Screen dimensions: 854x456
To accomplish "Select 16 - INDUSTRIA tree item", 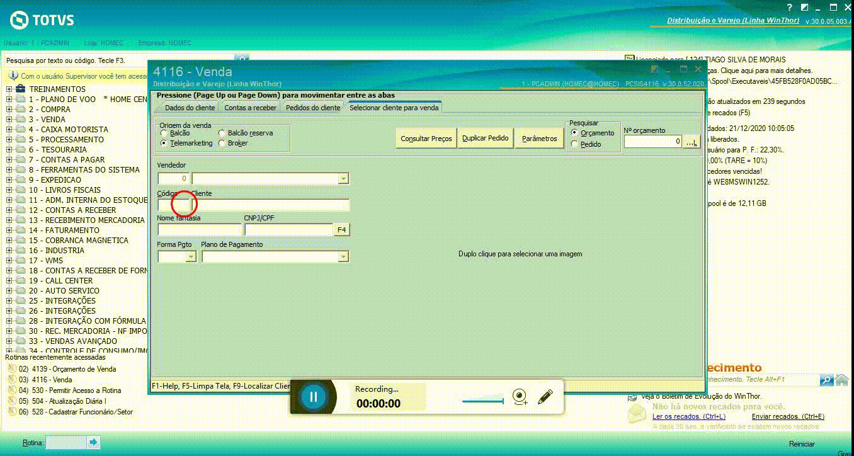I will pos(56,250).
